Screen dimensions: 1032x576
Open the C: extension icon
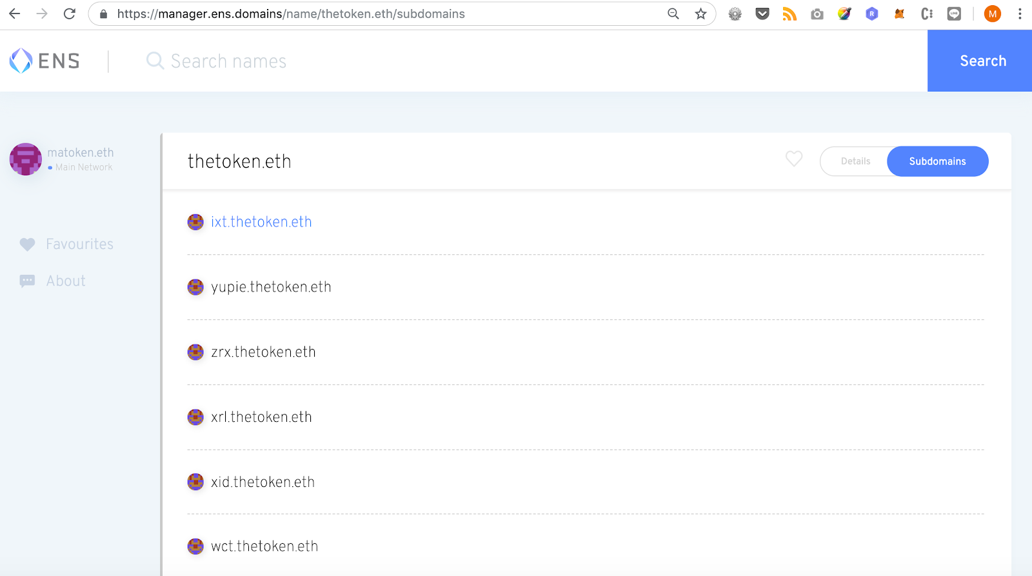point(927,14)
